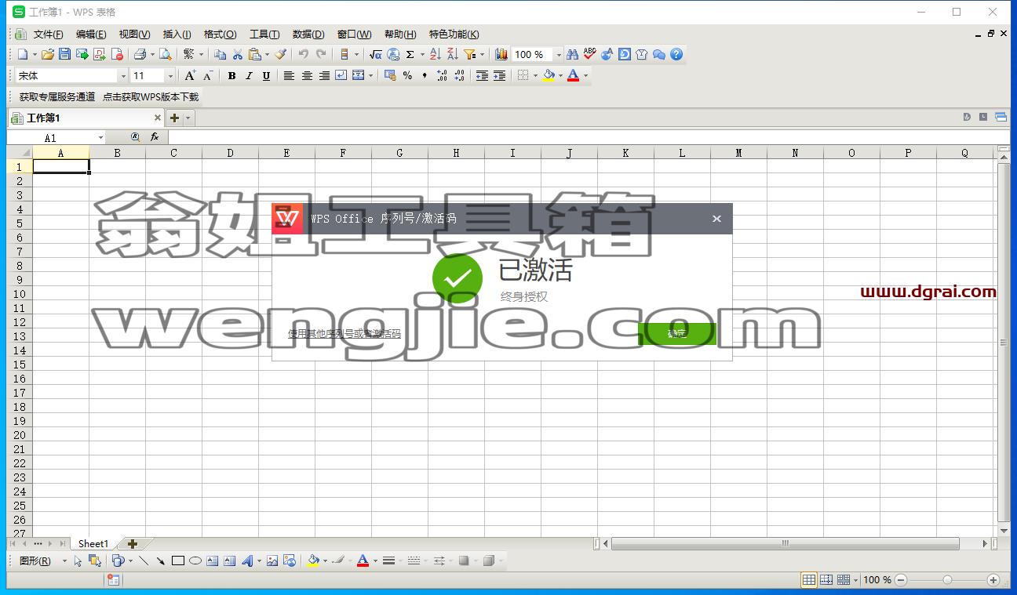Viewport: 1017px width, 595px height.
Task: Open the 插入(I) menu
Action: [x=177, y=34]
